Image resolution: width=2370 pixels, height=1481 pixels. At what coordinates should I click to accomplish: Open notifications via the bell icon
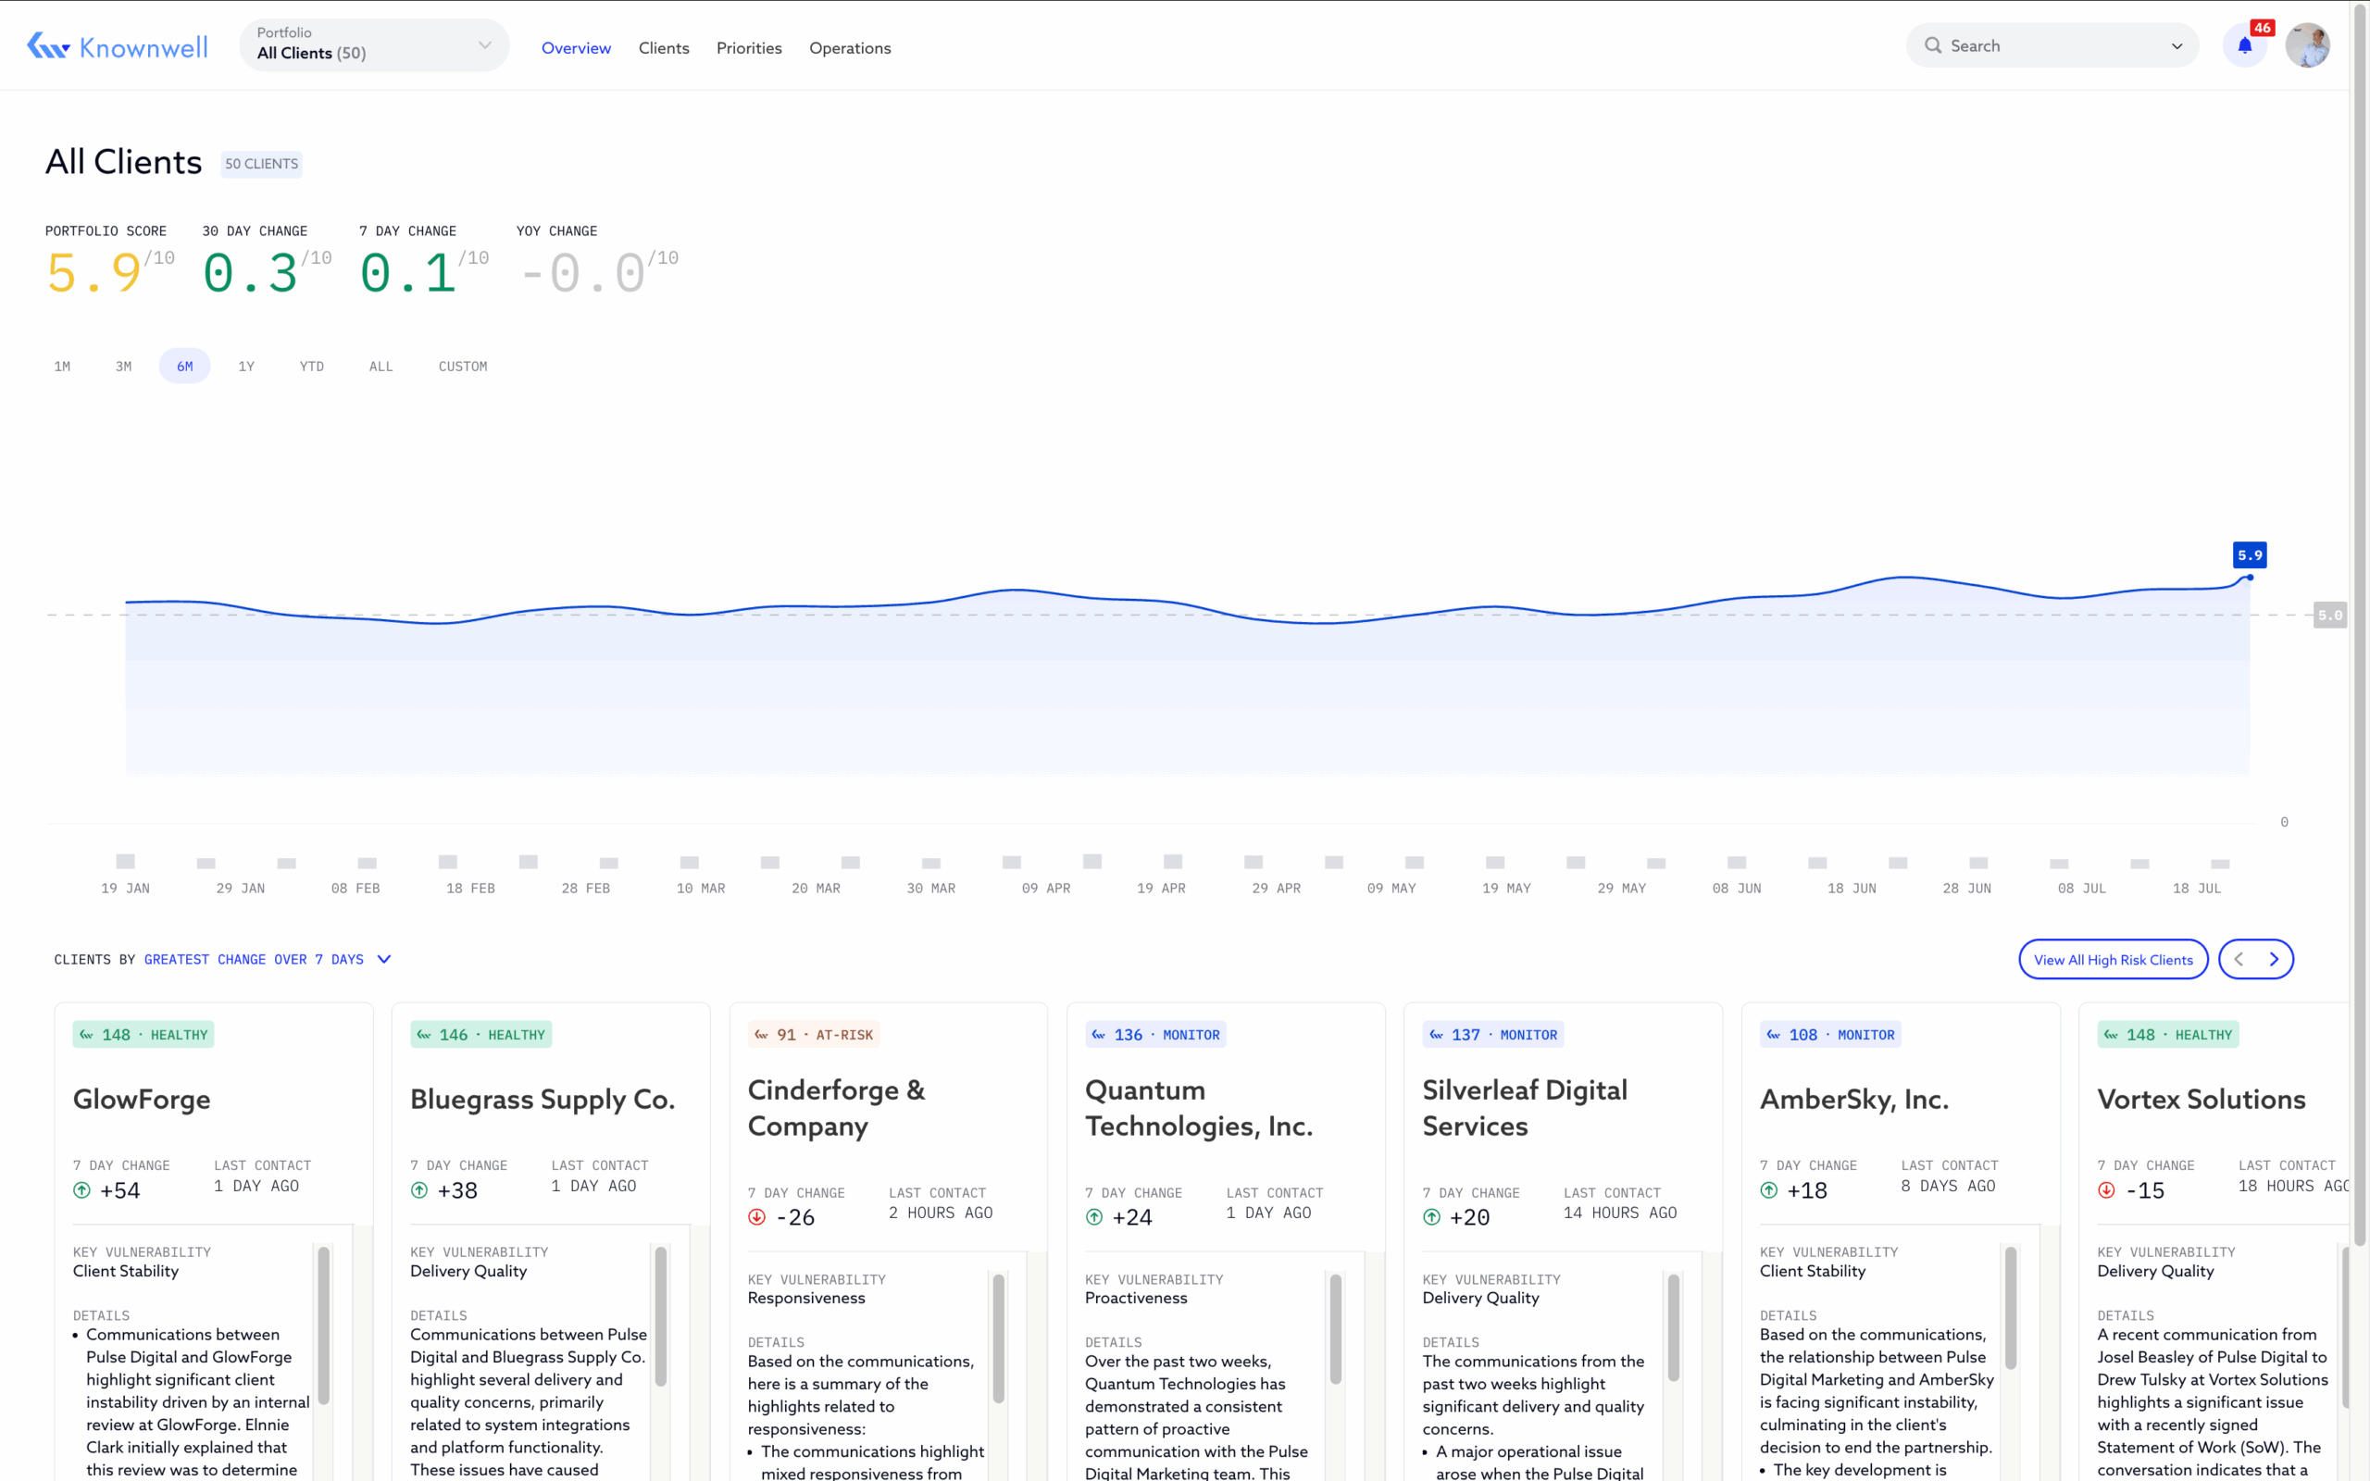click(x=2245, y=45)
